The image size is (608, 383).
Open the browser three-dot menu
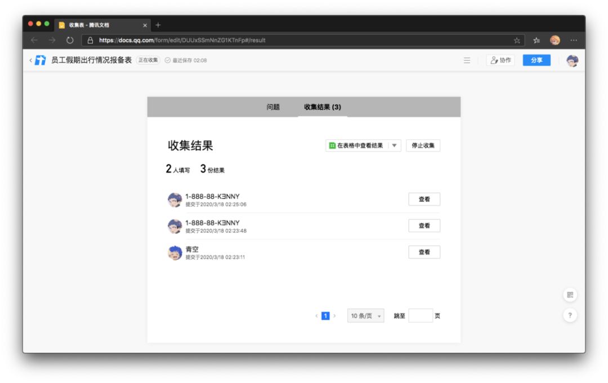pos(574,40)
